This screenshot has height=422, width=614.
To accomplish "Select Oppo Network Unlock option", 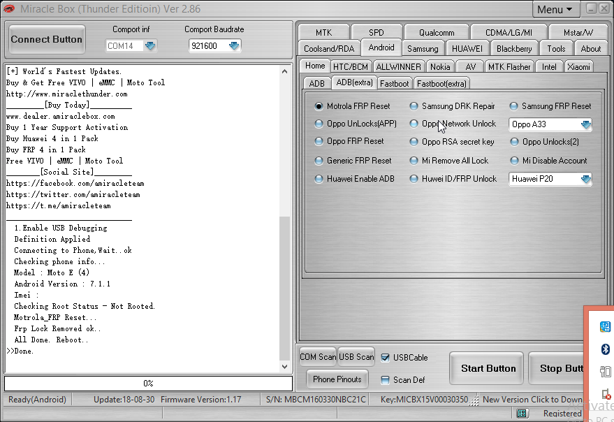I will tap(453, 124).
